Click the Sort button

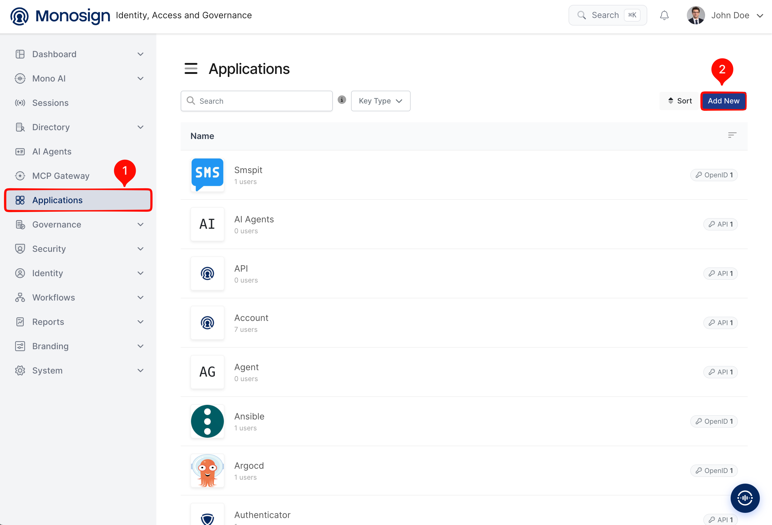[680, 101]
